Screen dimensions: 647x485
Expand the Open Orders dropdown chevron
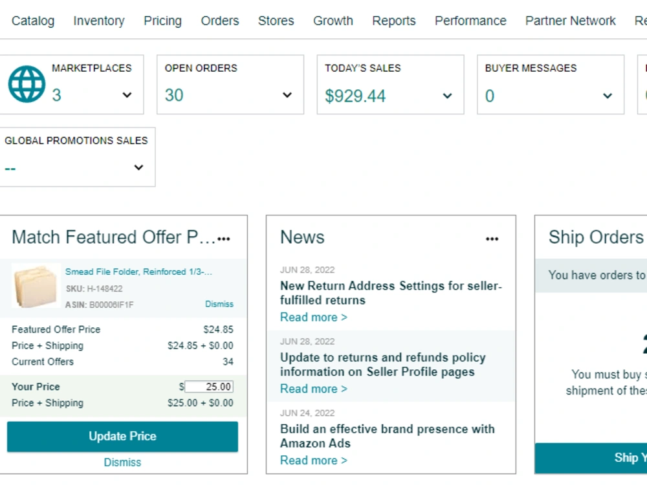click(x=287, y=95)
